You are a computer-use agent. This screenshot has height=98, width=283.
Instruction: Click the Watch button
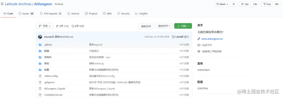(x=222, y=4)
